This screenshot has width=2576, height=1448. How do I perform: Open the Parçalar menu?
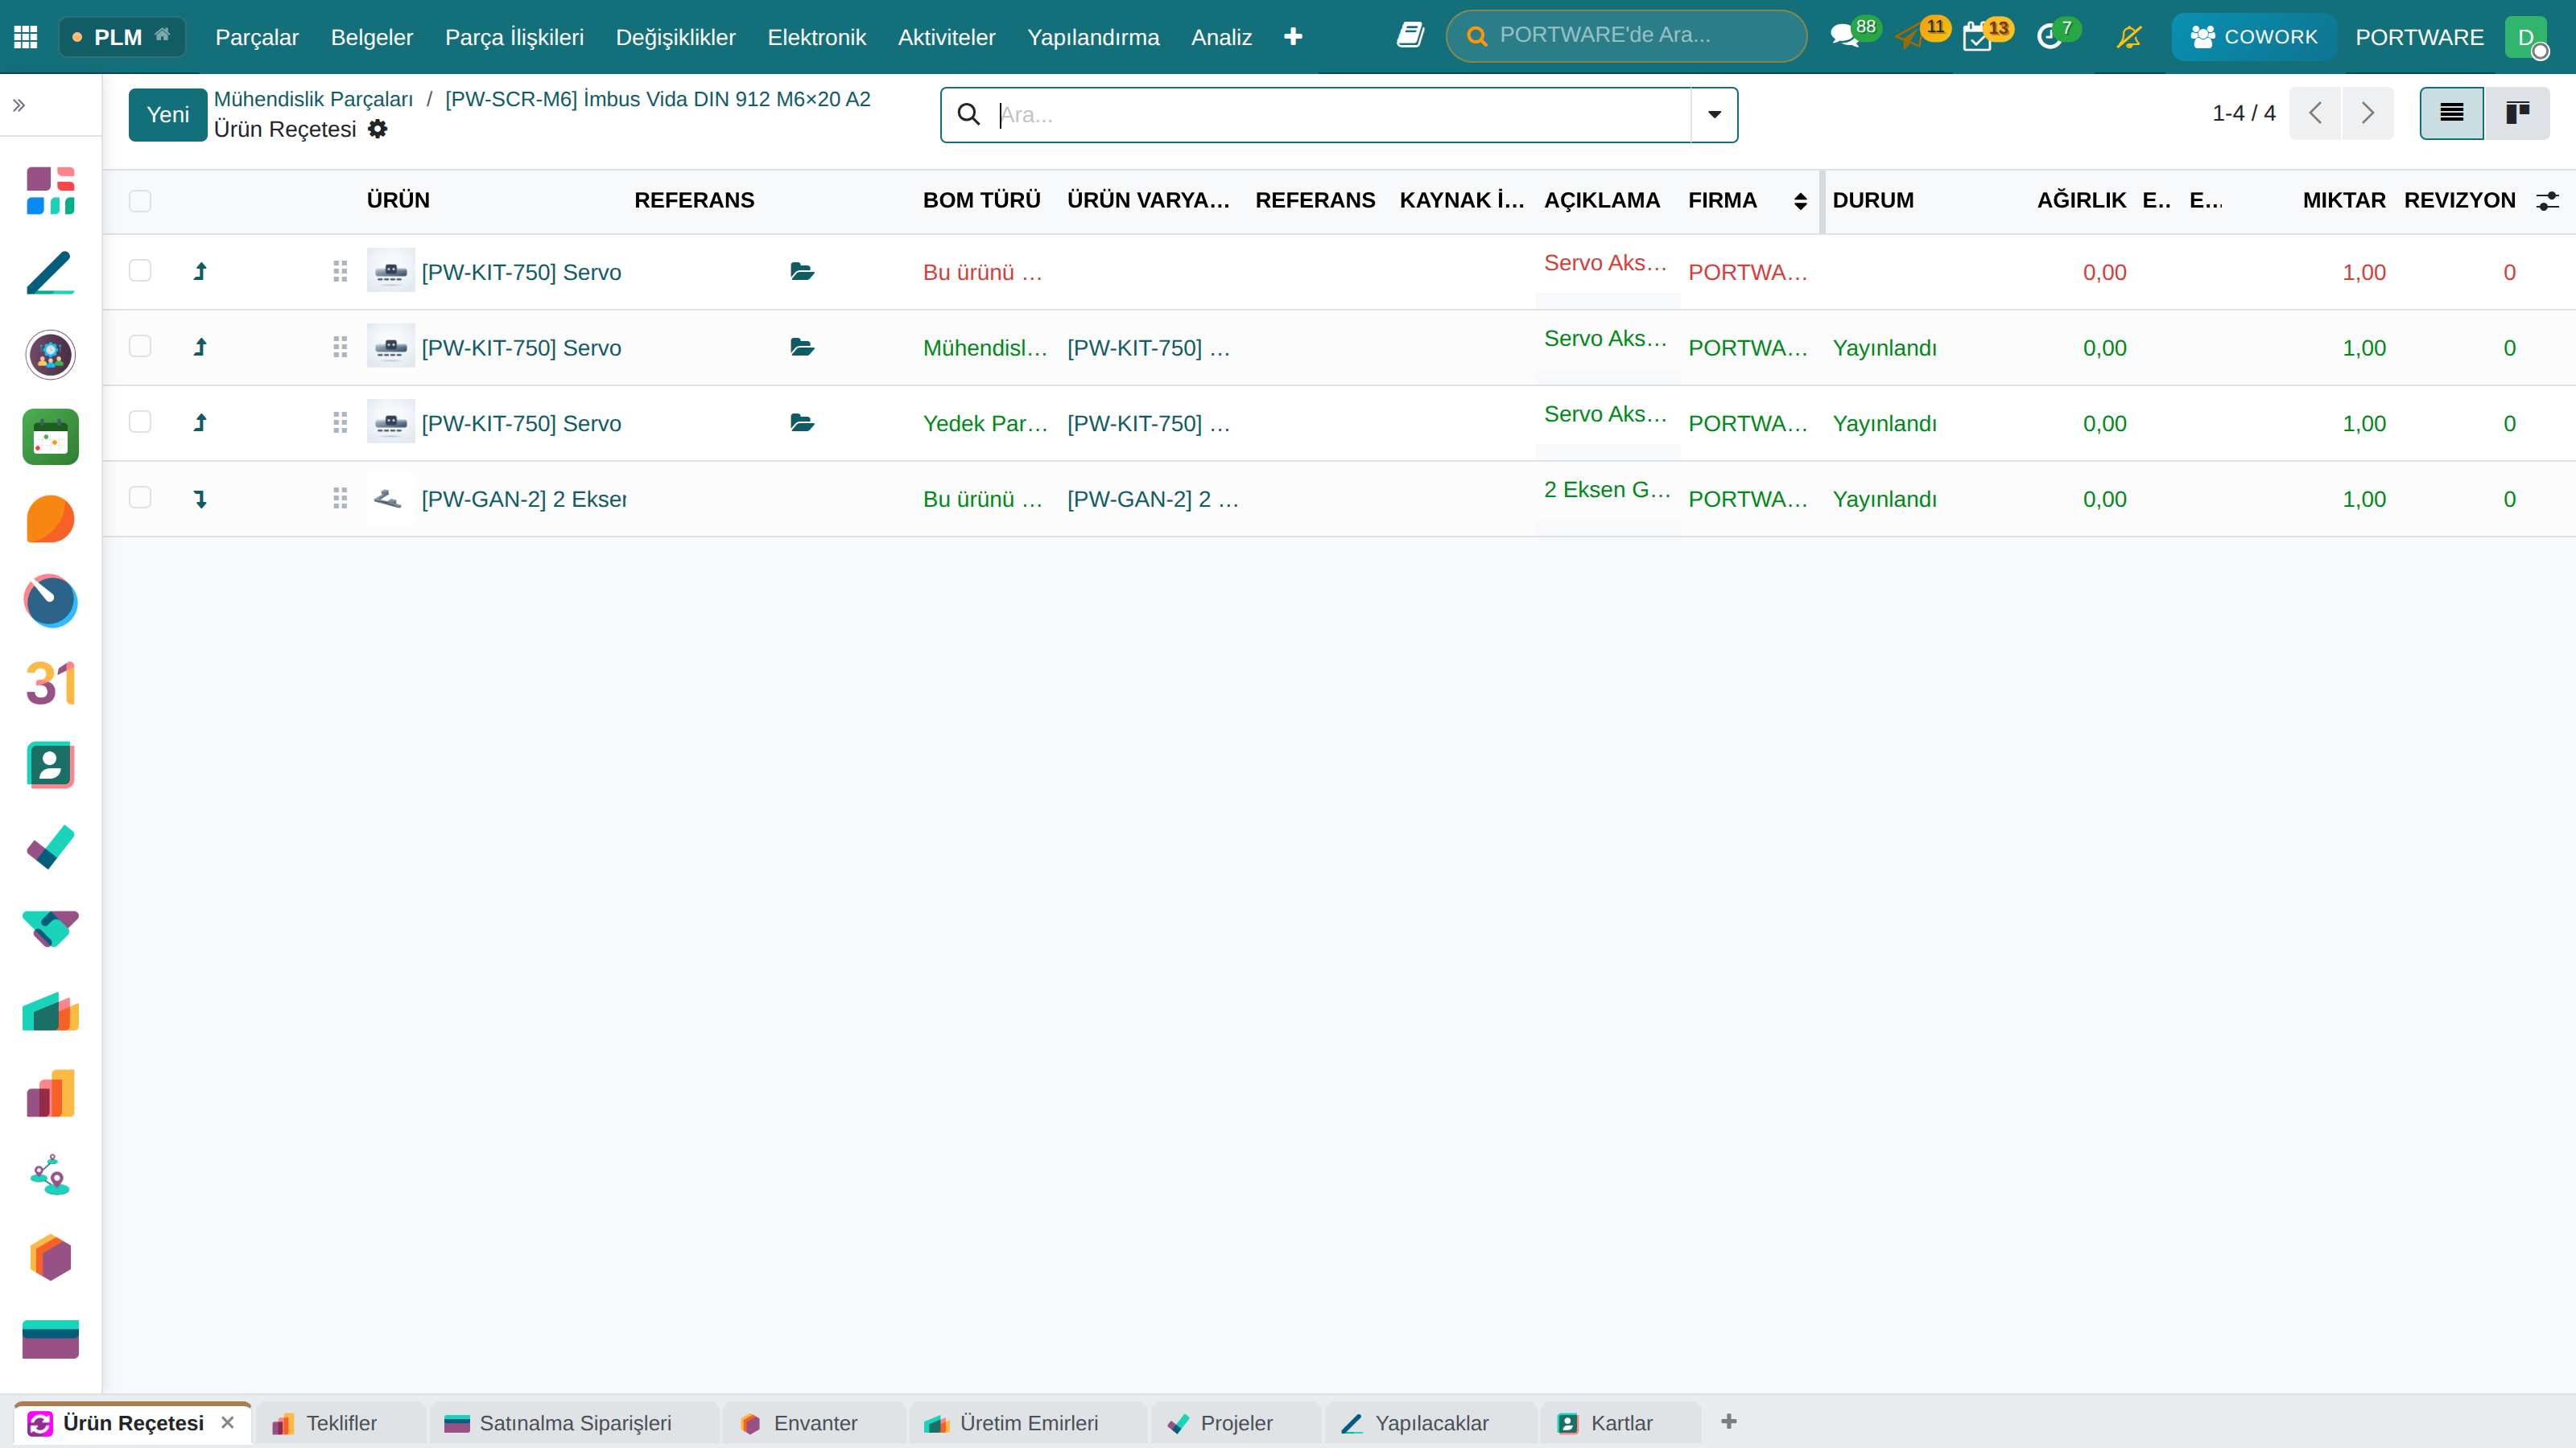[257, 37]
